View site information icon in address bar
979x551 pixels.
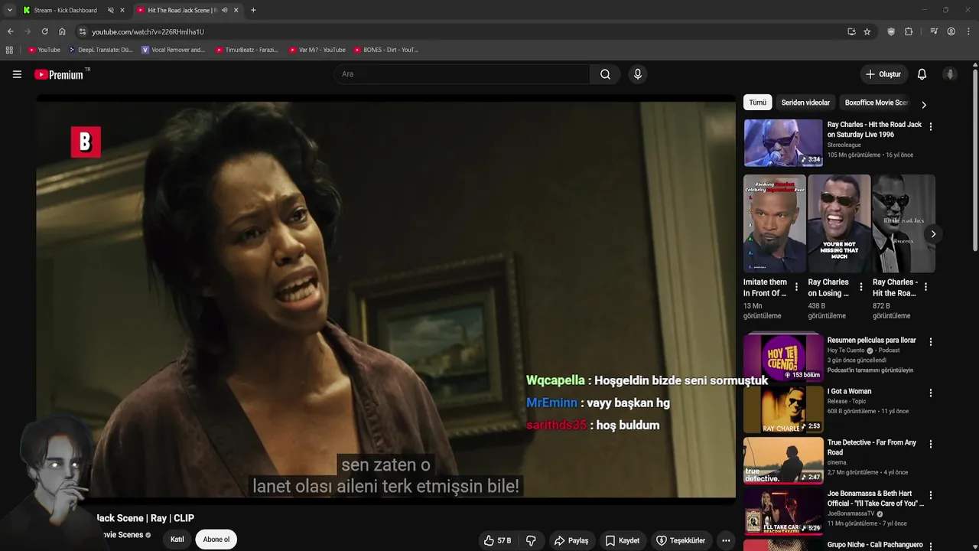[x=83, y=31]
